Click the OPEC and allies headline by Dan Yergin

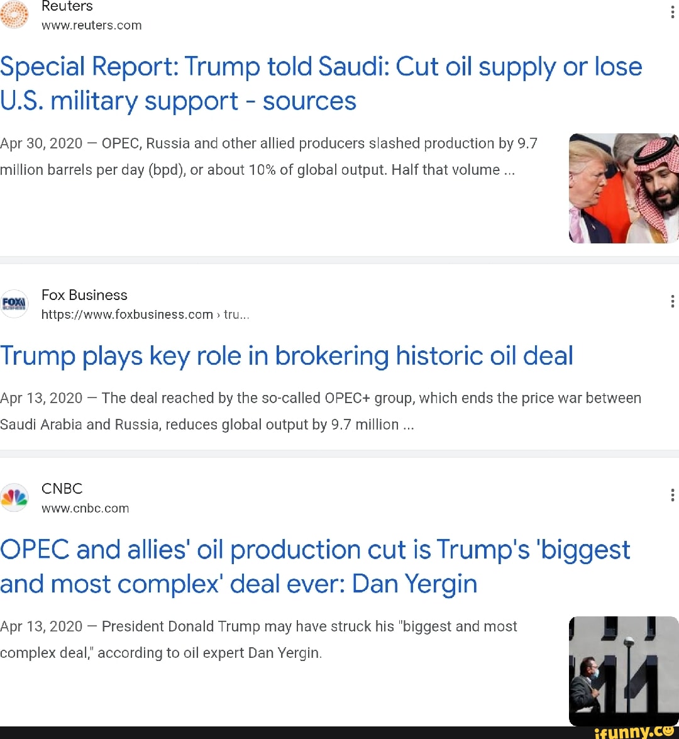point(315,566)
